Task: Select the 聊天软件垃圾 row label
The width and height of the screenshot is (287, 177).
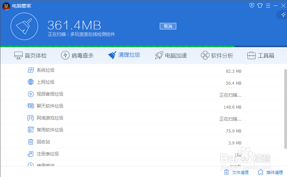Action: click(50, 106)
